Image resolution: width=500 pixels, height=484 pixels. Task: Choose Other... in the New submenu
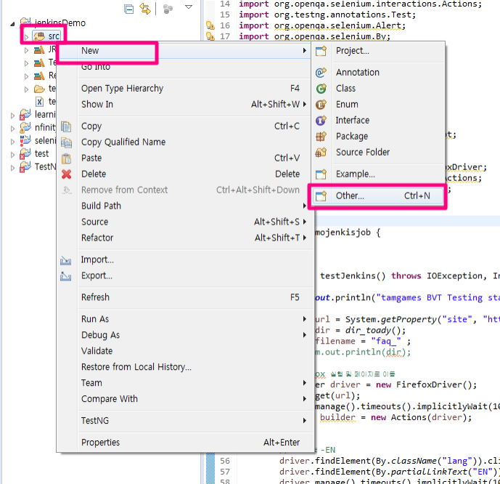coord(350,195)
